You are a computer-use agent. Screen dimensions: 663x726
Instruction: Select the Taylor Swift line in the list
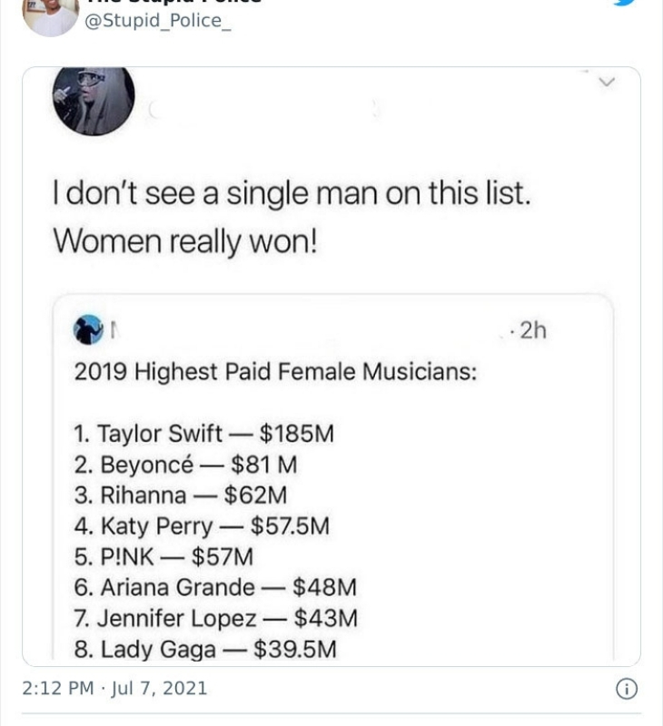(204, 434)
